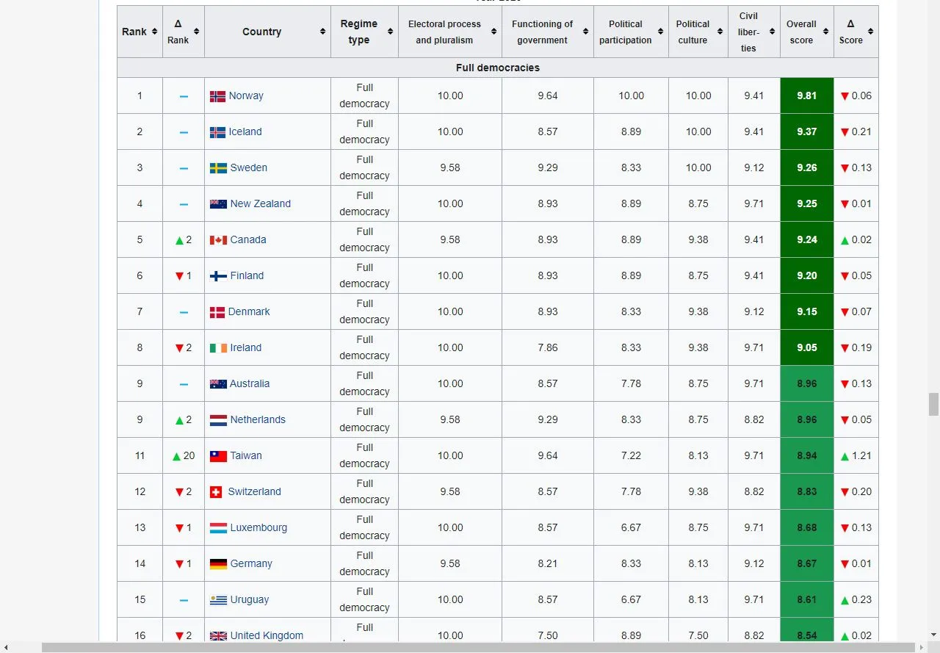This screenshot has width=940, height=653.
Task: Open the Ireland article link
Action: tap(245, 347)
